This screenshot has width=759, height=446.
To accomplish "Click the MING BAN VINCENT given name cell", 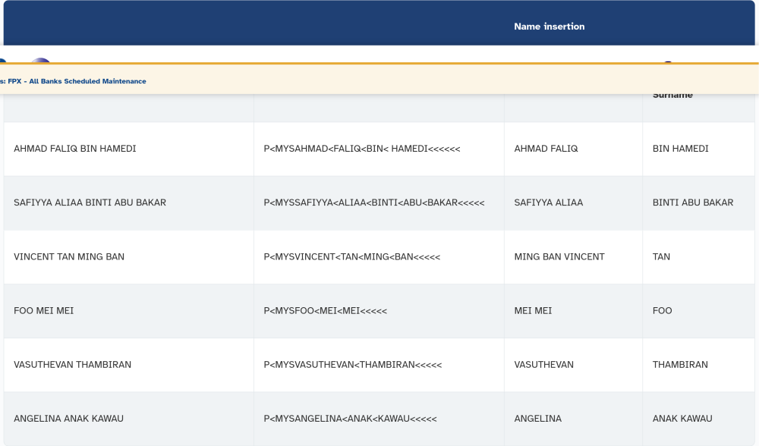I will [559, 256].
